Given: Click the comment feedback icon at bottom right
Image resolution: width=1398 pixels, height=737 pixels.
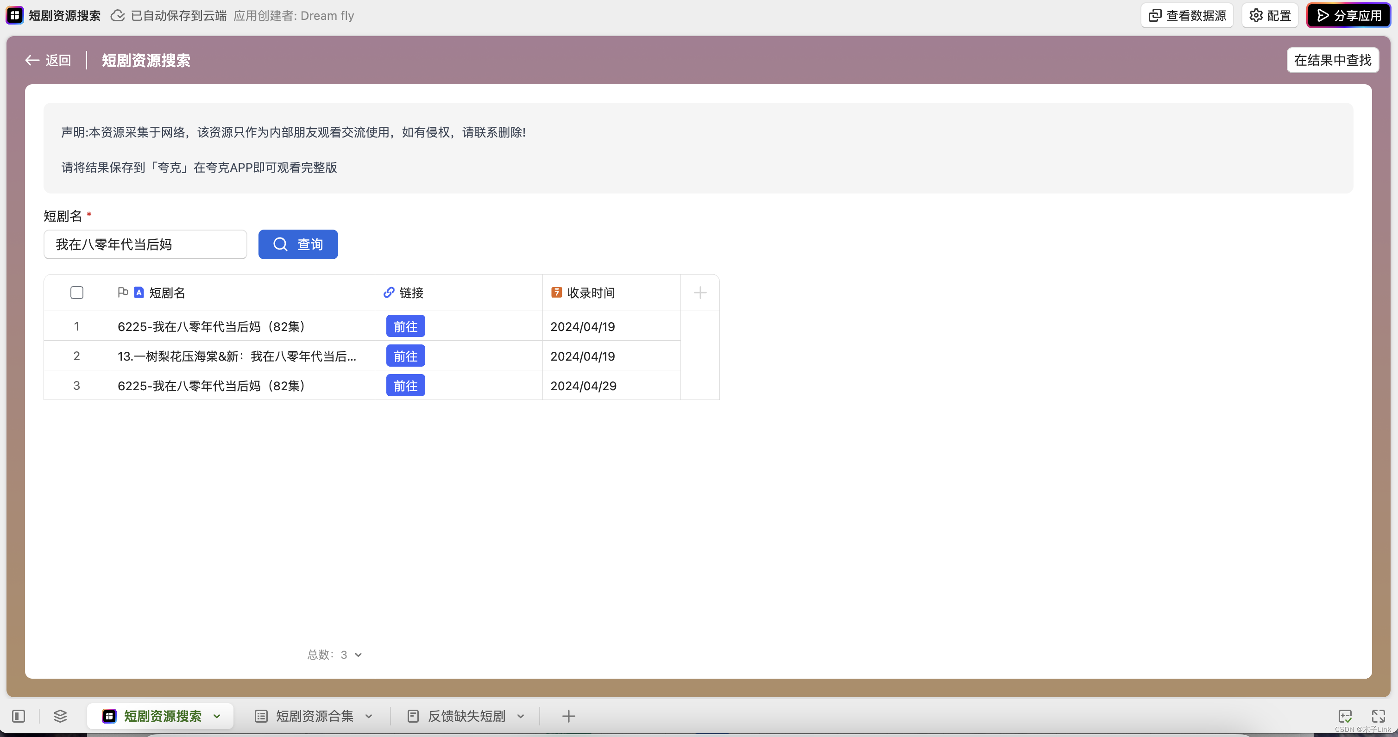Looking at the screenshot, I should tap(1345, 716).
